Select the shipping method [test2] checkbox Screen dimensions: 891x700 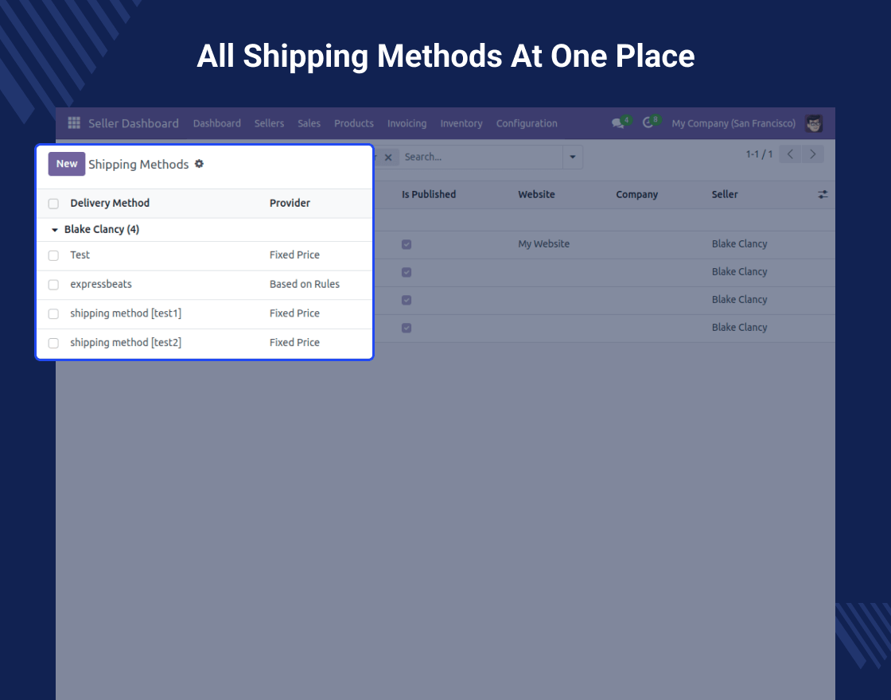click(53, 343)
